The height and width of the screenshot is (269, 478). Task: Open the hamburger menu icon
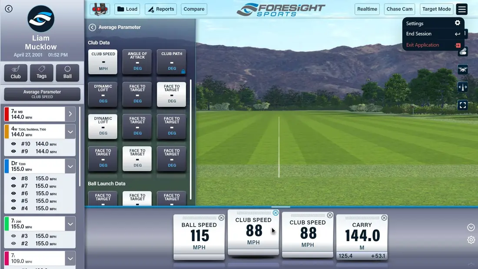click(462, 9)
